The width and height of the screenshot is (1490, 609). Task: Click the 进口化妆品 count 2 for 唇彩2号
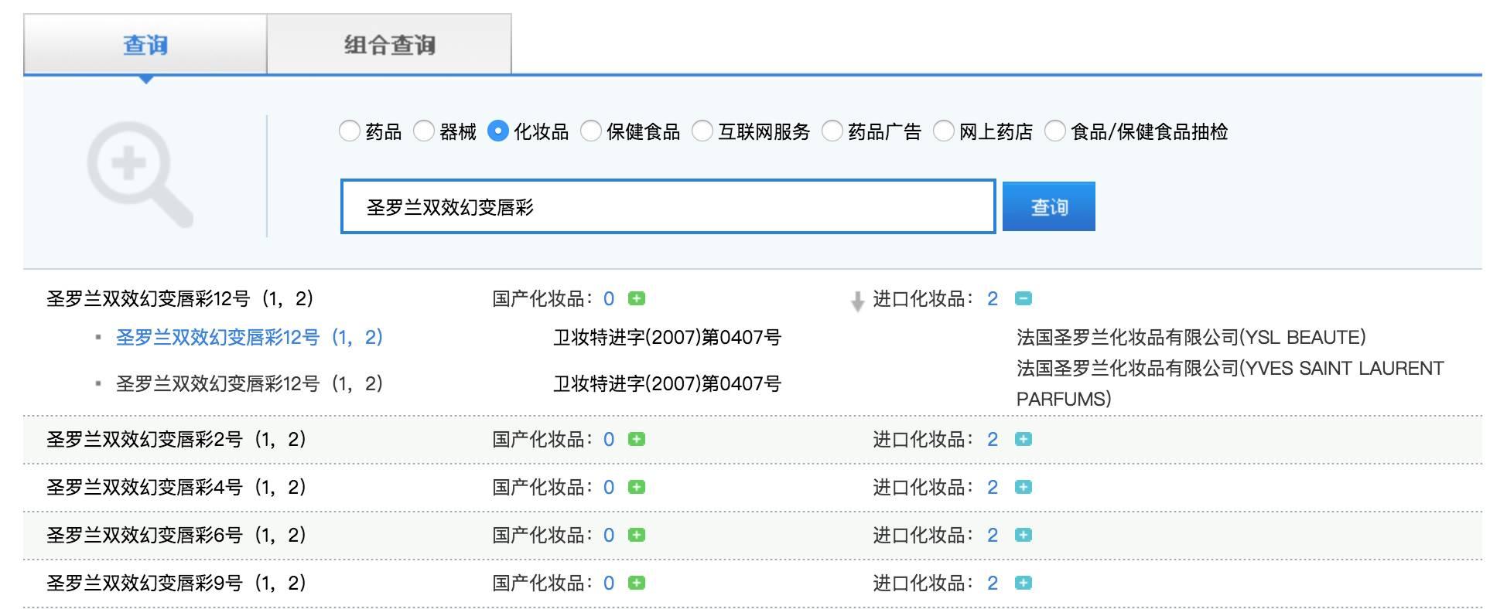pos(993,440)
